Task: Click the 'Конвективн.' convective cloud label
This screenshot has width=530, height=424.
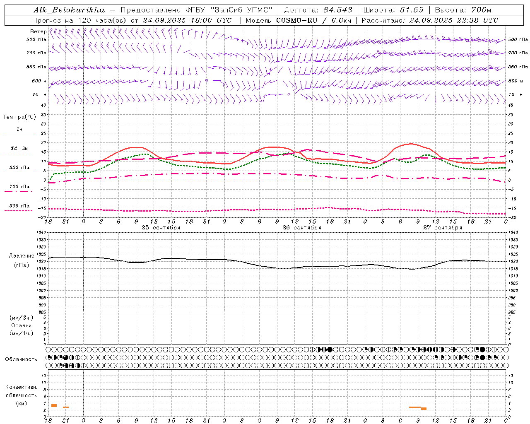Action: (x=22, y=387)
